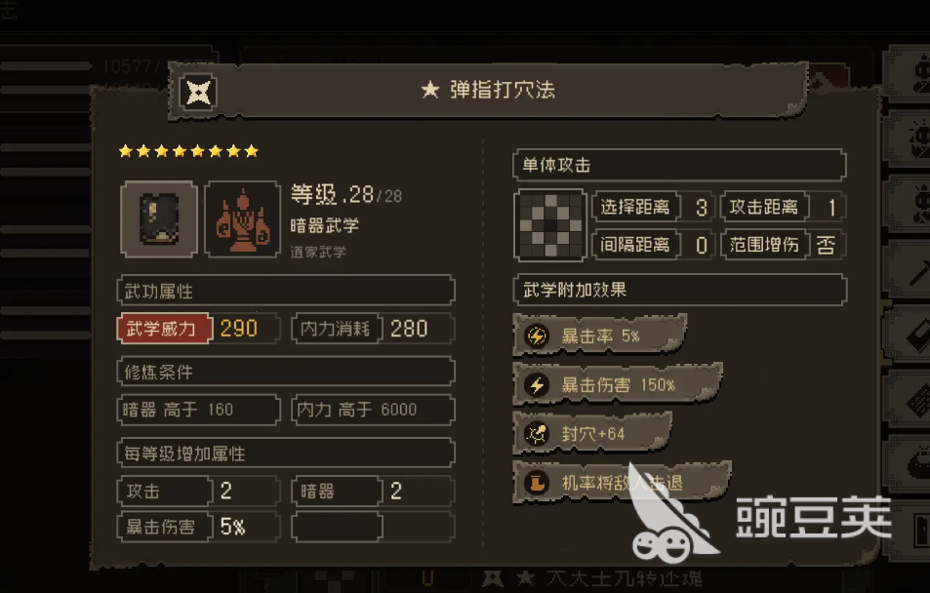
Task: Click the 内力消耗 280 field
Action: click(373, 329)
